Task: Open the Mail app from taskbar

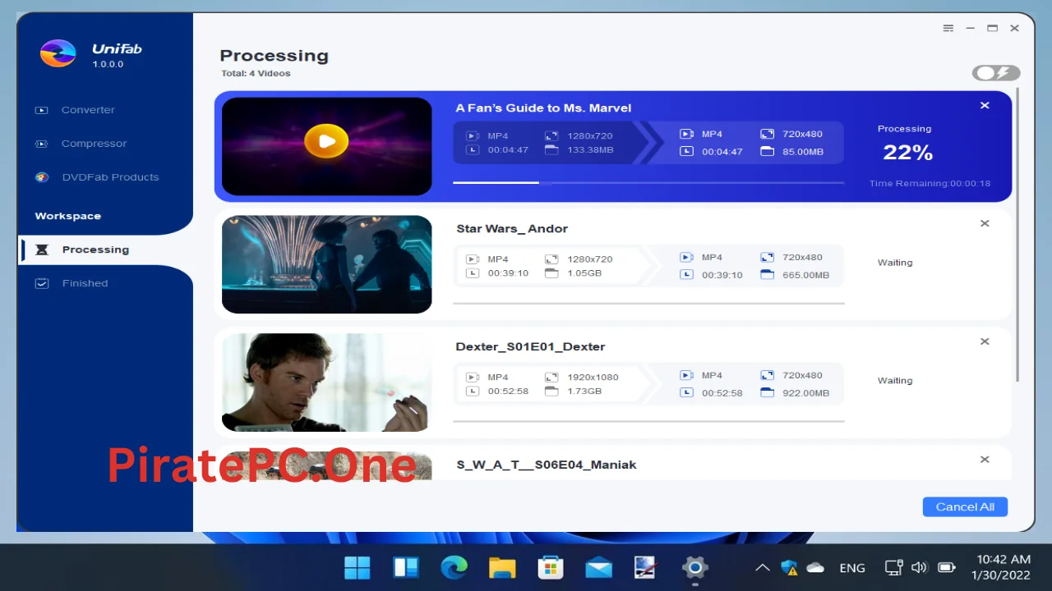Action: pos(598,567)
